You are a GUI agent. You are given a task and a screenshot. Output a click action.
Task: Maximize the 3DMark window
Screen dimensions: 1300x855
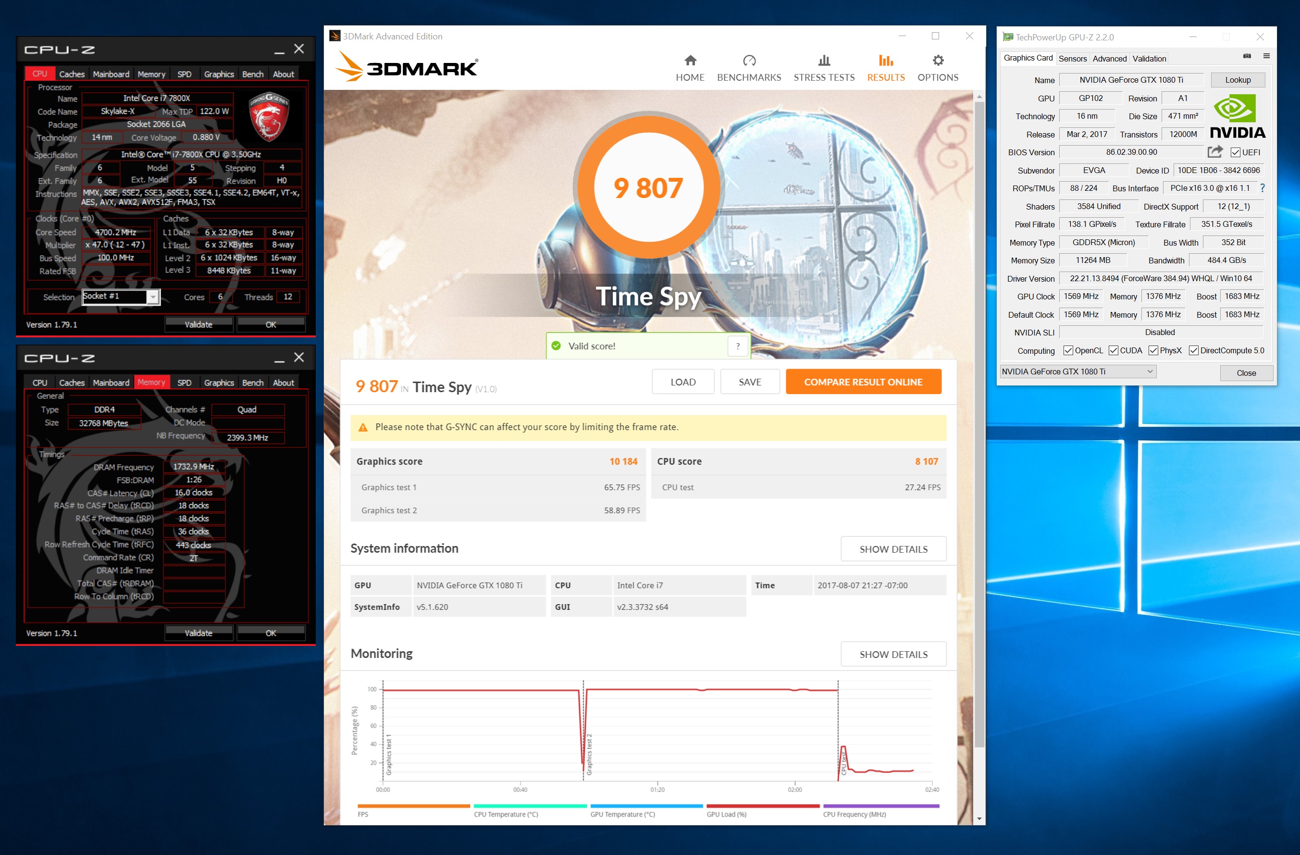[935, 36]
